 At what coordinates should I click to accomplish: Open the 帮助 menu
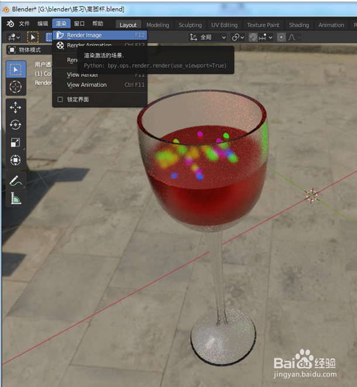click(x=98, y=23)
